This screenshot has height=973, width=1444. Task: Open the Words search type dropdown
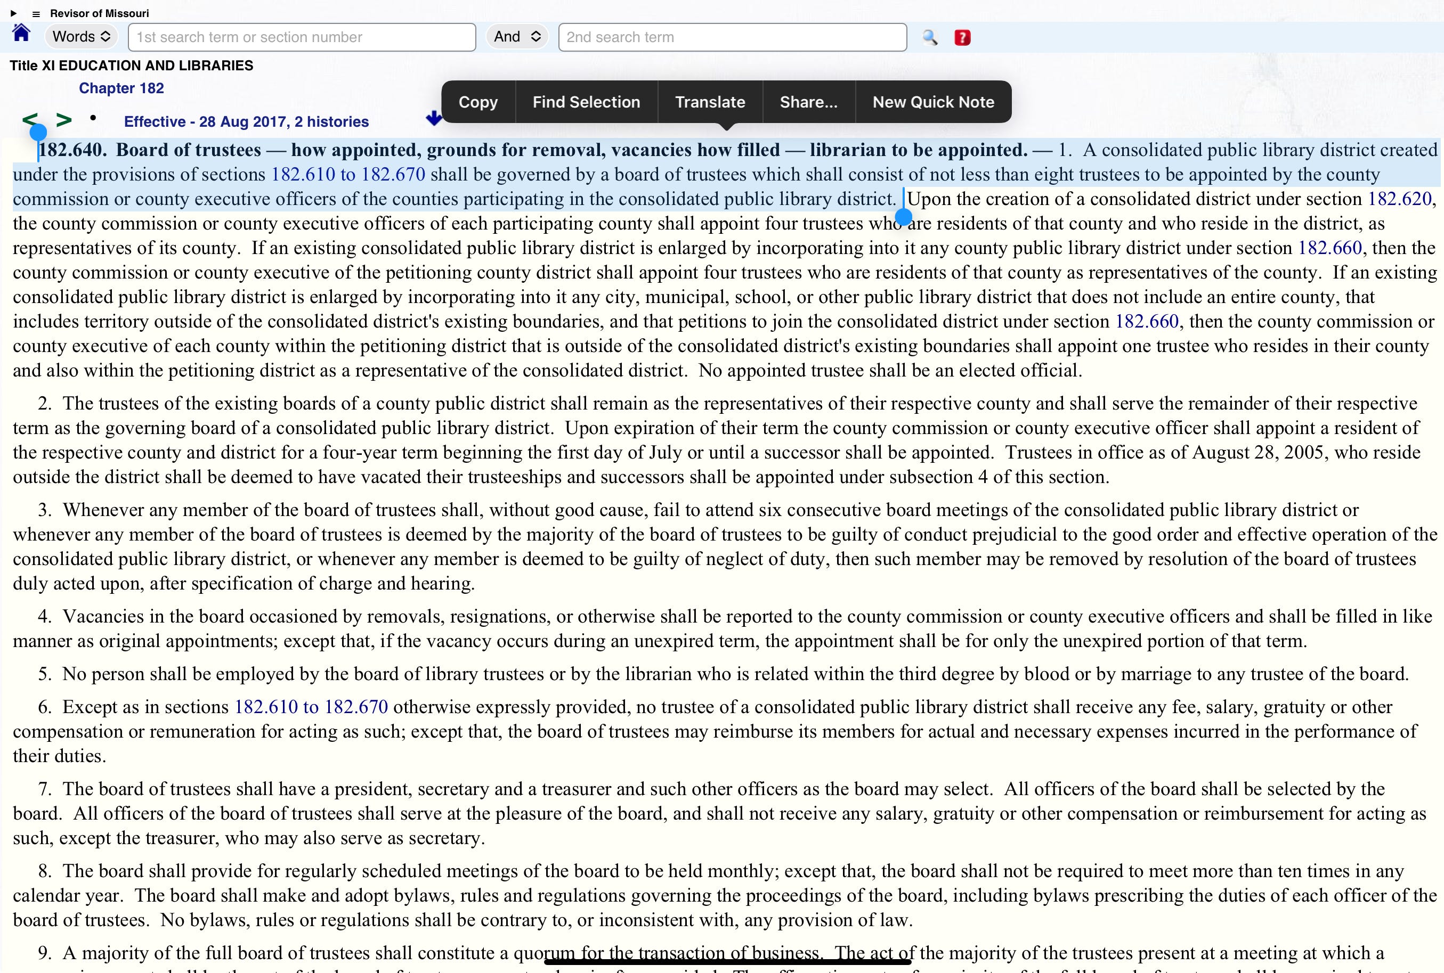82,37
